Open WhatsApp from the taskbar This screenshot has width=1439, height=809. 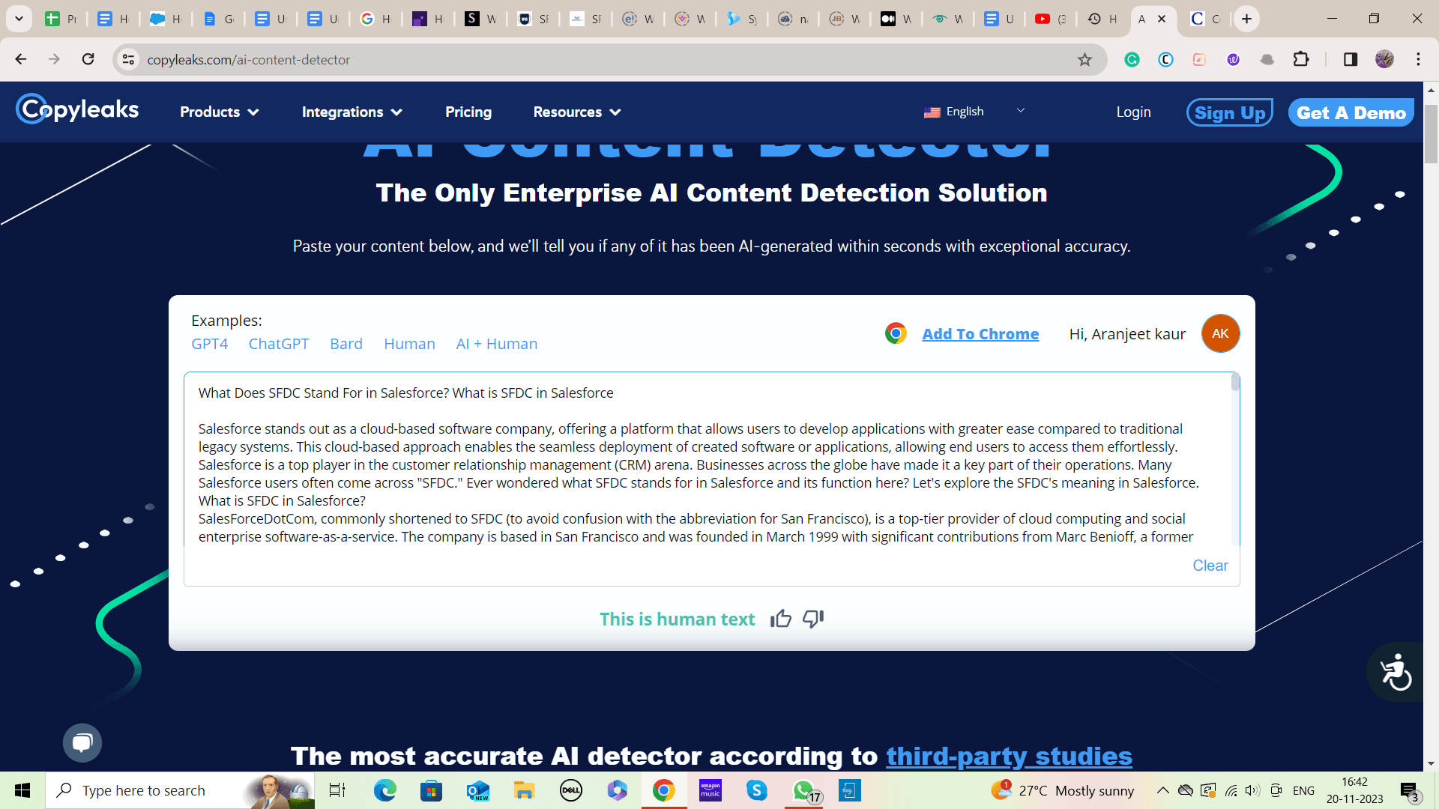tap(804, 790)
